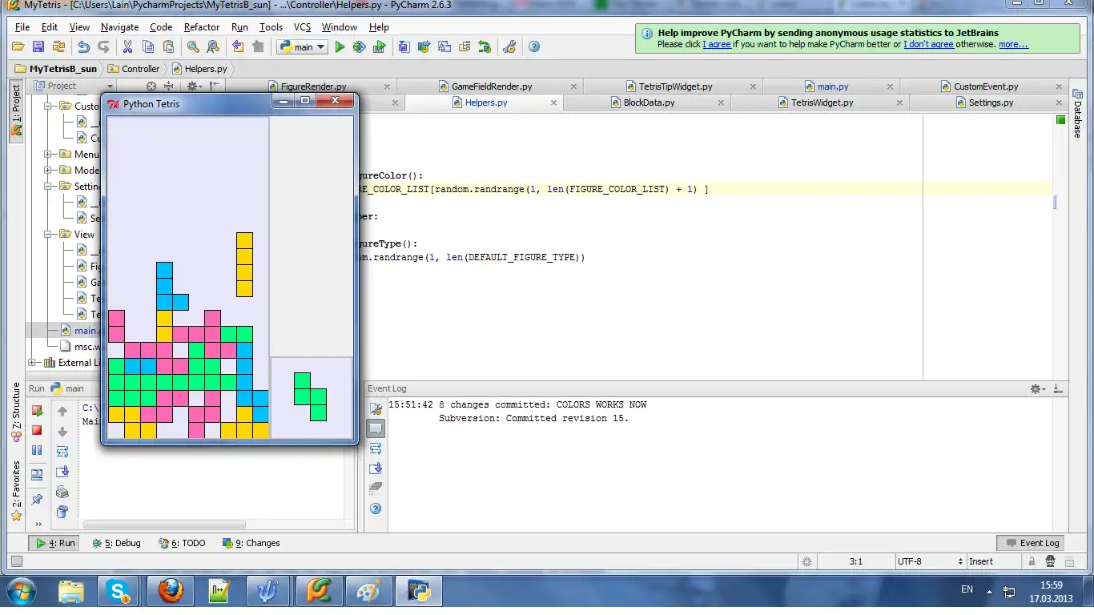Expand the Menu folder in project tree
Viewport: 1094px width, 615px height.
click(48, 155)
